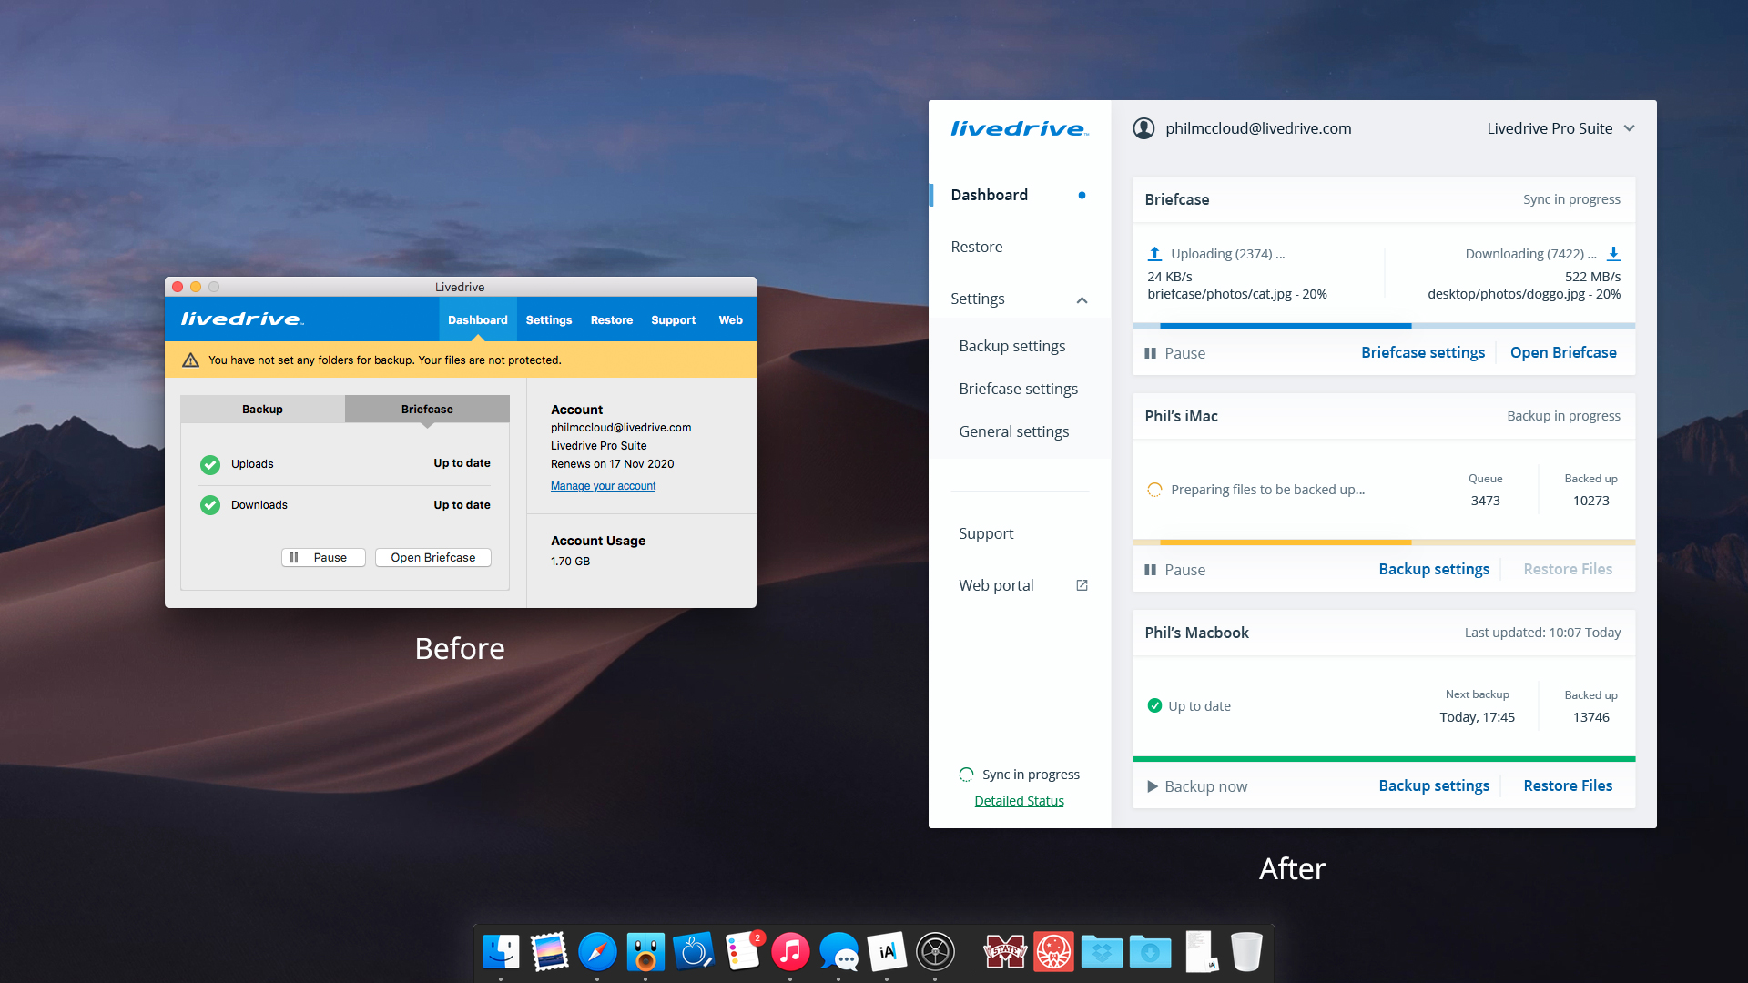Open Safari from the dock
The image size is (1748, 983).
click(x=597, y=952)
